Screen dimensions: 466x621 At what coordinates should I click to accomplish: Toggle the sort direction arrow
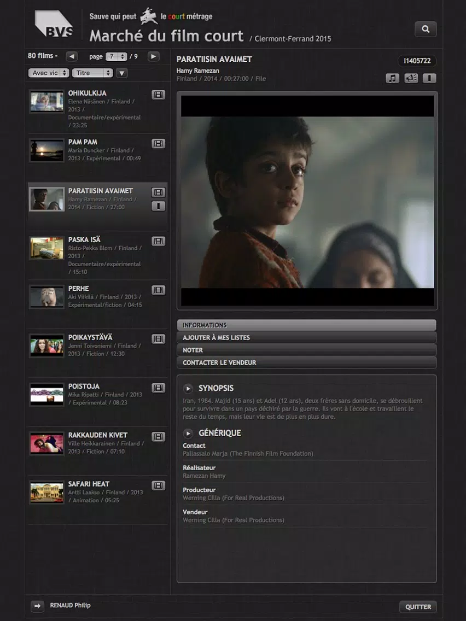click(x=121, y=73)
